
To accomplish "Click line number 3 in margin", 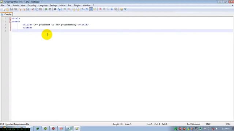I will tap(5, 24).
